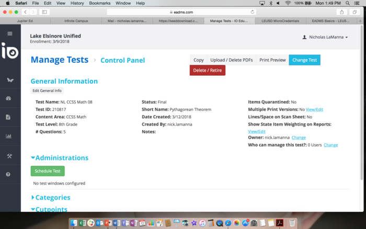Click the green Schedule Test button

(48, 171)
